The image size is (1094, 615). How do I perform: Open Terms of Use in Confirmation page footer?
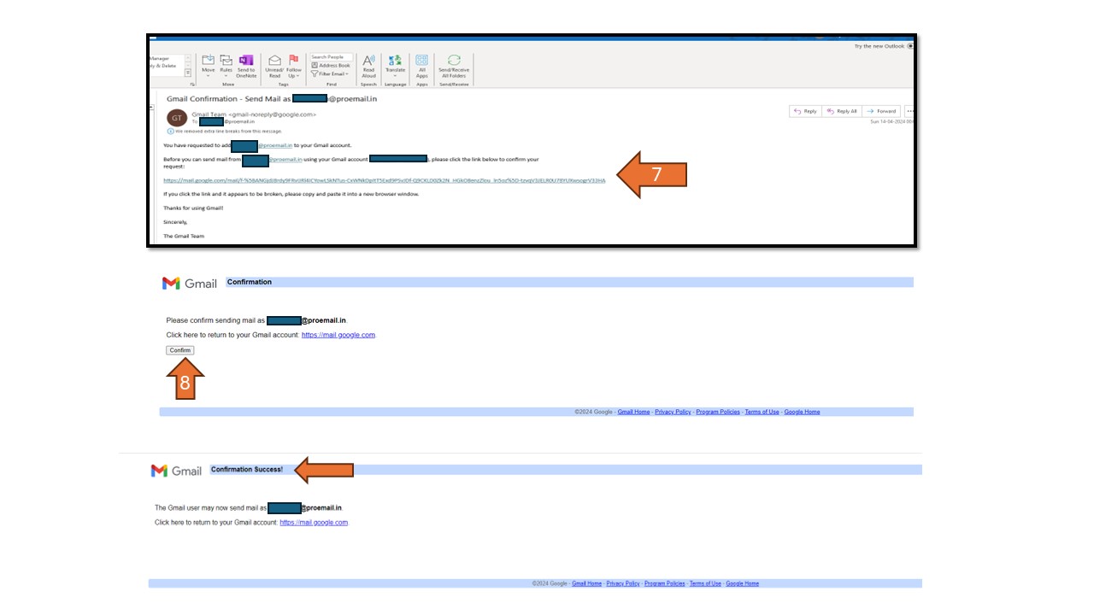point(762,412)
